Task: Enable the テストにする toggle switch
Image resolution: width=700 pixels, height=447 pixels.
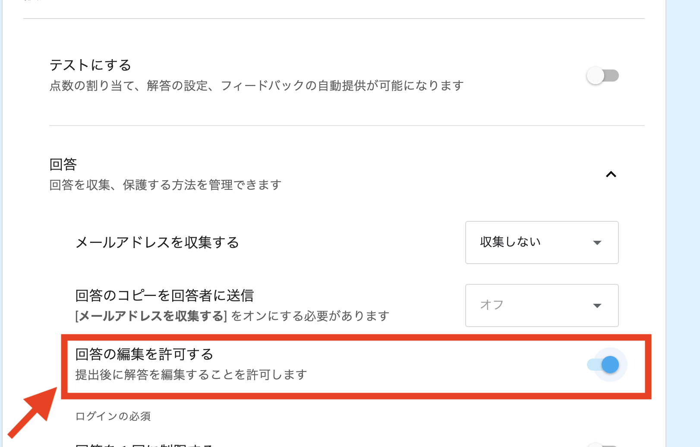Action: coord(602,76)
